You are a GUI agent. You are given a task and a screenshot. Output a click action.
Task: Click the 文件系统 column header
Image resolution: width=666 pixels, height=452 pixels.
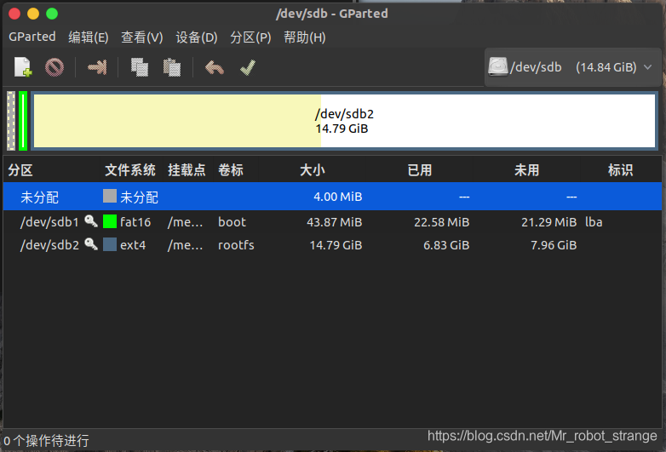(130, 170)
